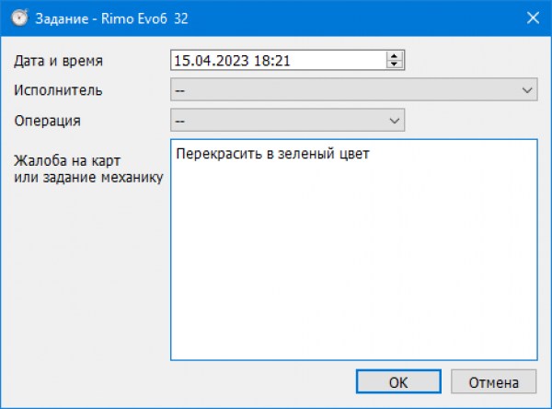Click the 'Дата и время' label

coord(59,61)
